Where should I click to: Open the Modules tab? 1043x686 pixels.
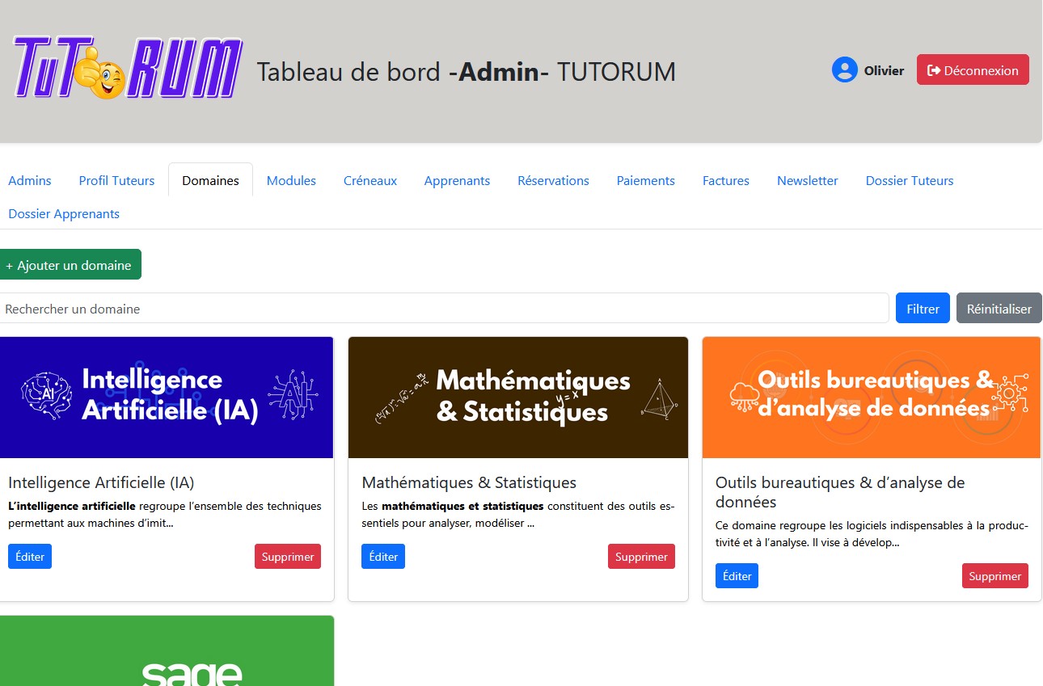point(291,180)
